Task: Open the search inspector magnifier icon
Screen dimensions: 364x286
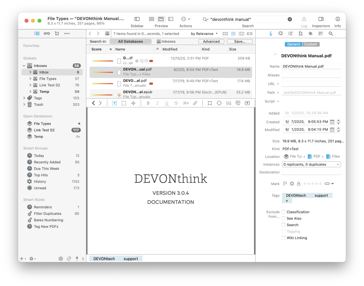Action: click(x=331, y=34)
